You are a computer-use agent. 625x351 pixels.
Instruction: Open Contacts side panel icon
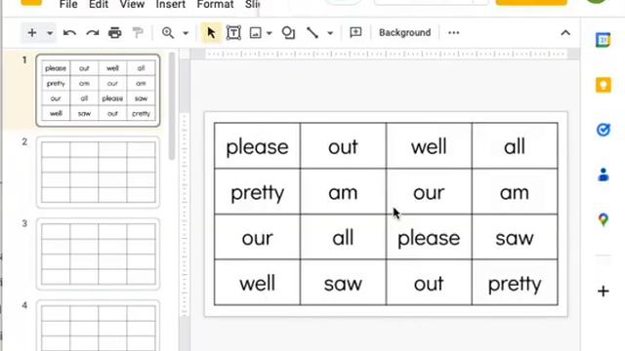[x=604, y=175]
